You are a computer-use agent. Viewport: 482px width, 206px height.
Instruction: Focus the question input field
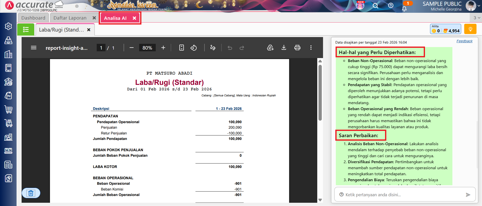[402, 195]
